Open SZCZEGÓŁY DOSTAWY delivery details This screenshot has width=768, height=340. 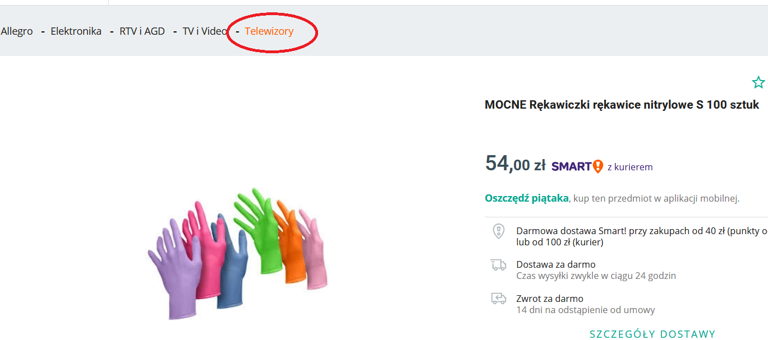(652, 334)
